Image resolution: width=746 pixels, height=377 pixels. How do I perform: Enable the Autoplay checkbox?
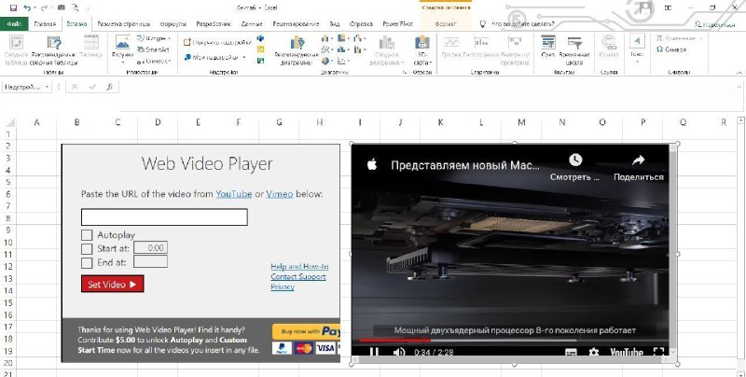87,234
